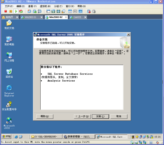Launch Internet Explorer from quick launch
164x145 pixels.
point(16,137)
